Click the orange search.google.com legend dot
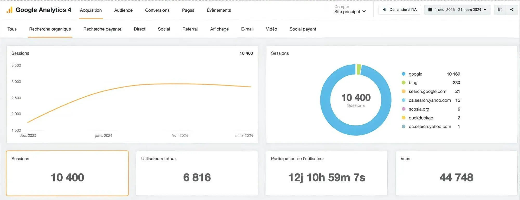The image size is (520, 200). pyautogui.click(x=404, y=91)
